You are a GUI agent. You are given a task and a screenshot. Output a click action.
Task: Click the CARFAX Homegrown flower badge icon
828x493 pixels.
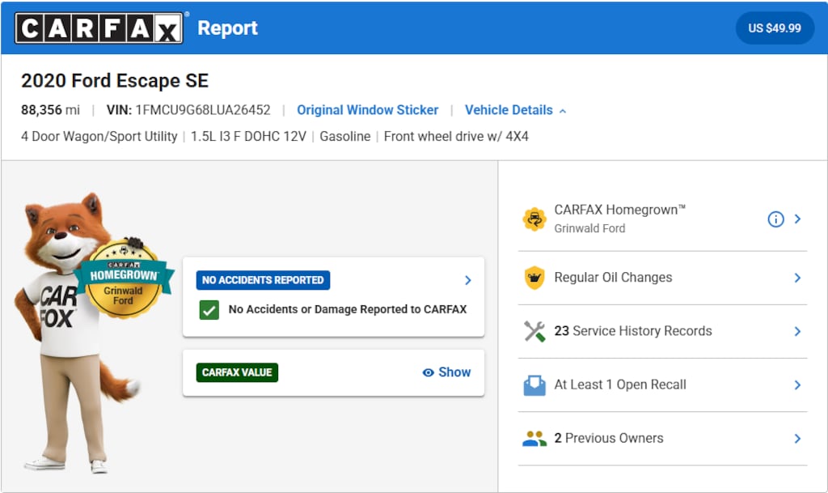534,219
